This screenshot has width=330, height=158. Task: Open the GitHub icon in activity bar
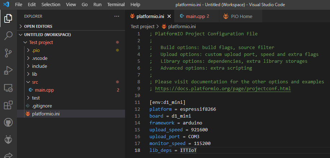click(x=8, y=122)
